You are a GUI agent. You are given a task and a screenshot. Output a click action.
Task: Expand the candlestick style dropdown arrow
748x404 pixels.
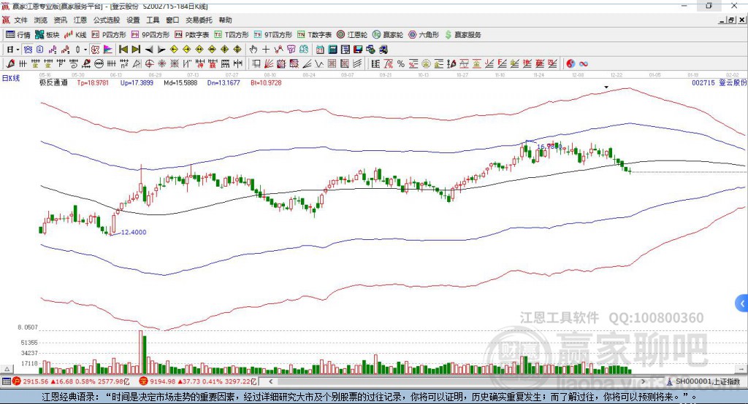click(85, 50)
